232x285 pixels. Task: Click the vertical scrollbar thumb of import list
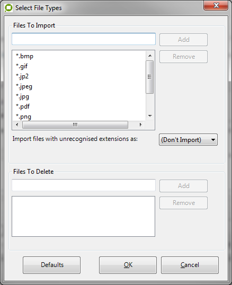150,77
